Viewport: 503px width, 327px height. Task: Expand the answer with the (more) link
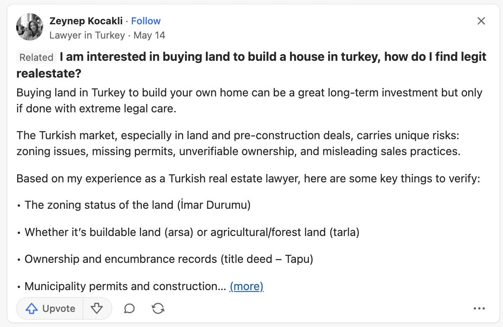246,286
